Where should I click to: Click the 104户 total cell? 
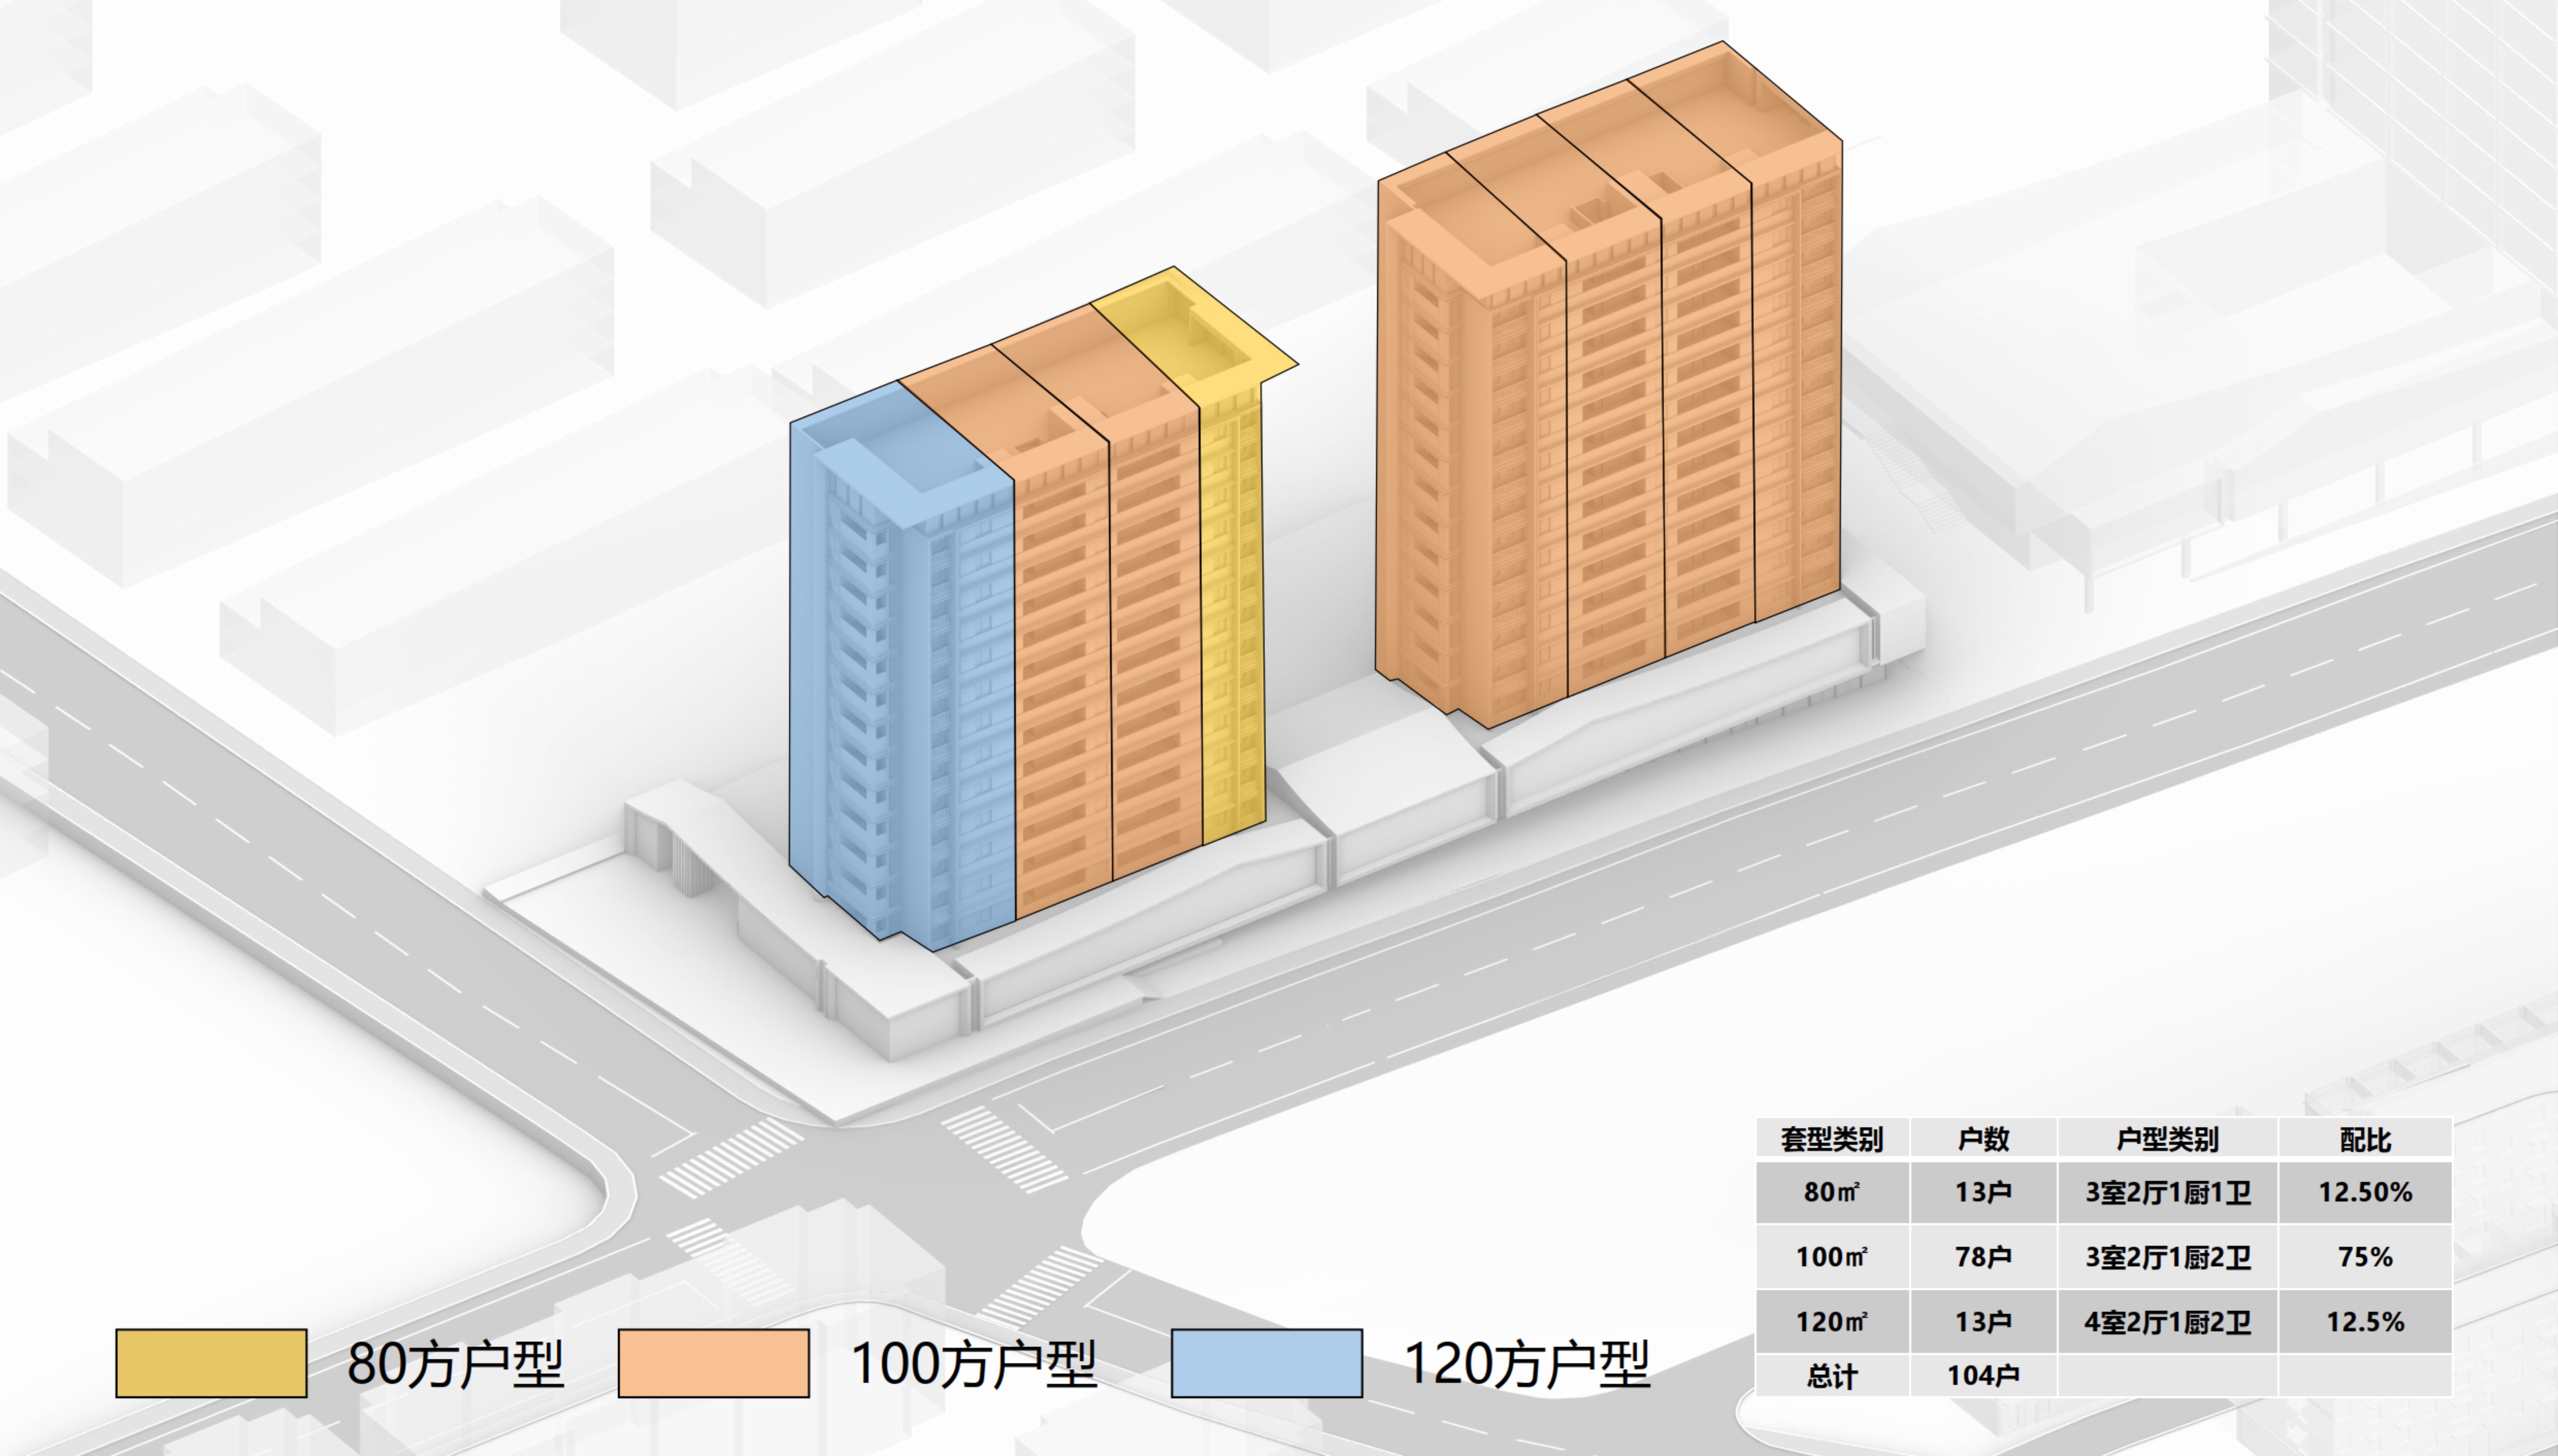tap(1984, 1376)
